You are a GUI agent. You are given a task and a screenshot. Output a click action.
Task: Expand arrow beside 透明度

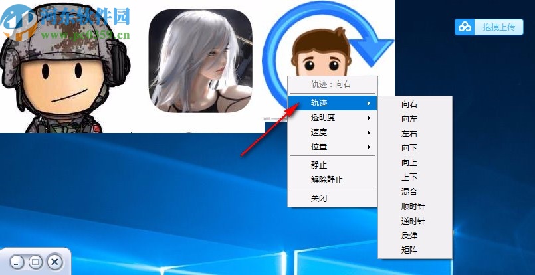369,118
